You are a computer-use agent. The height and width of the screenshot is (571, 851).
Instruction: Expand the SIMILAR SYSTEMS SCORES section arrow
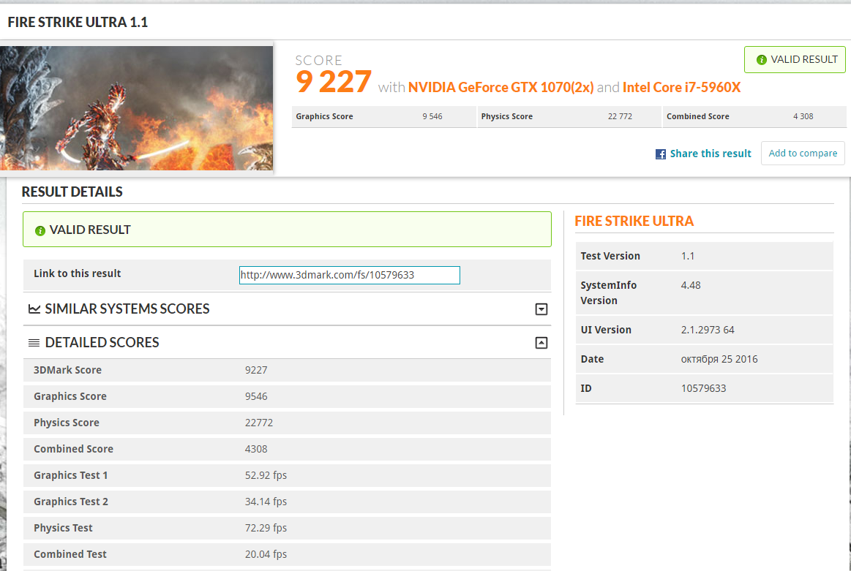(x=541, y=309)
